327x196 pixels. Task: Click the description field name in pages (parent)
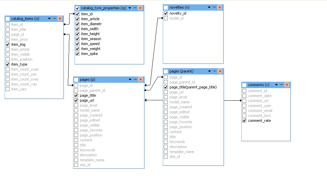pos(178,147)
